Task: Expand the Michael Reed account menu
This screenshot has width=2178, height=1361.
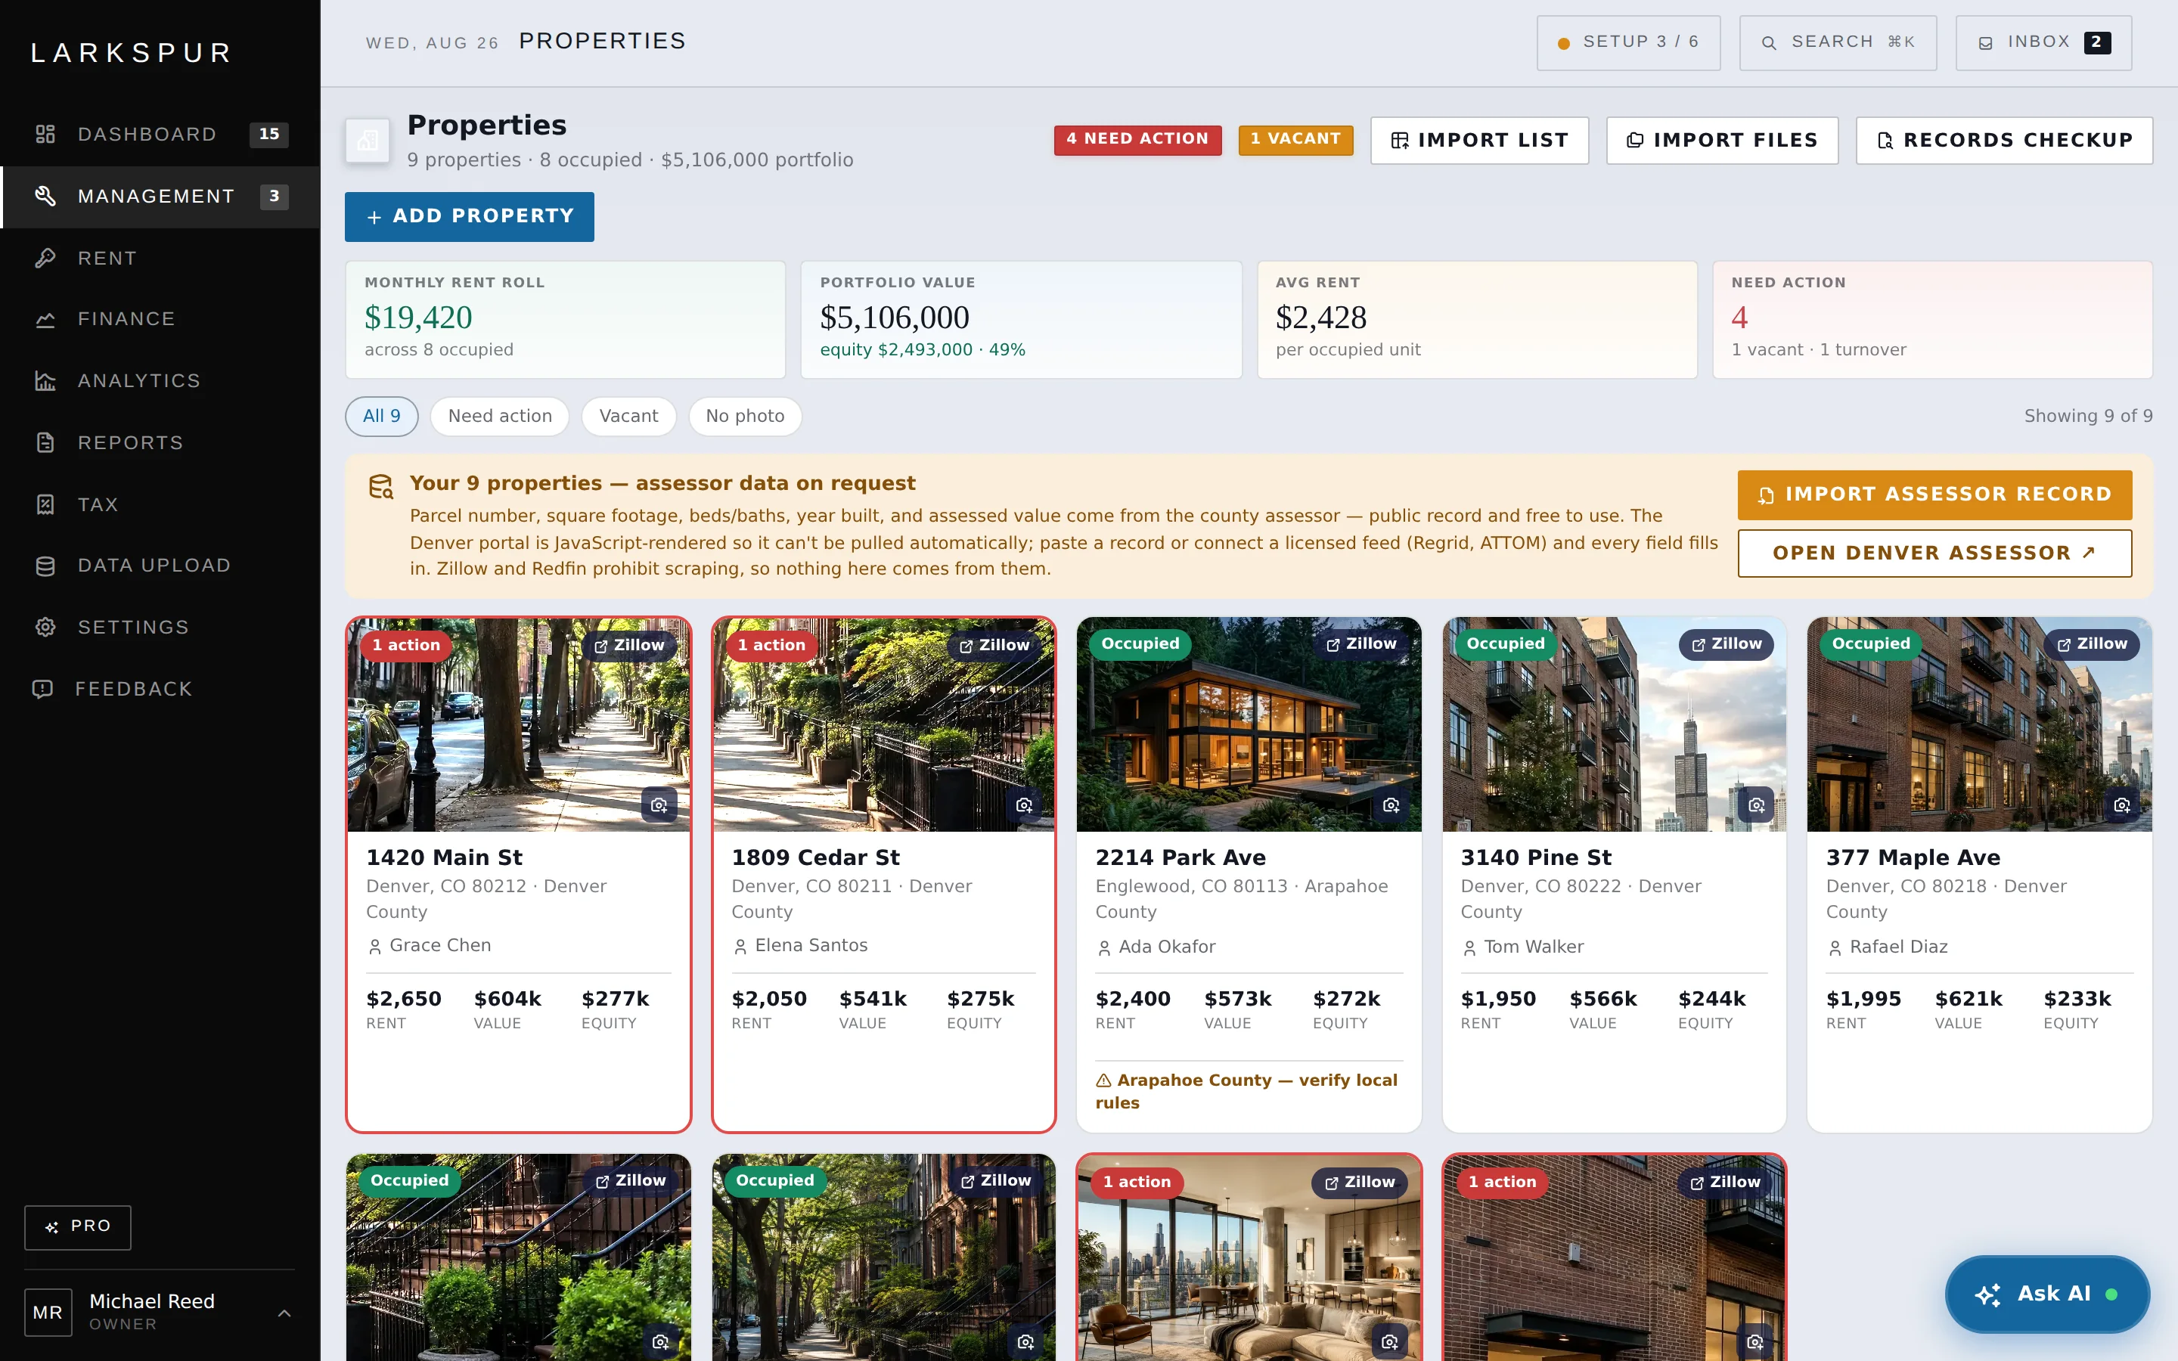Action: (160, 1313)
